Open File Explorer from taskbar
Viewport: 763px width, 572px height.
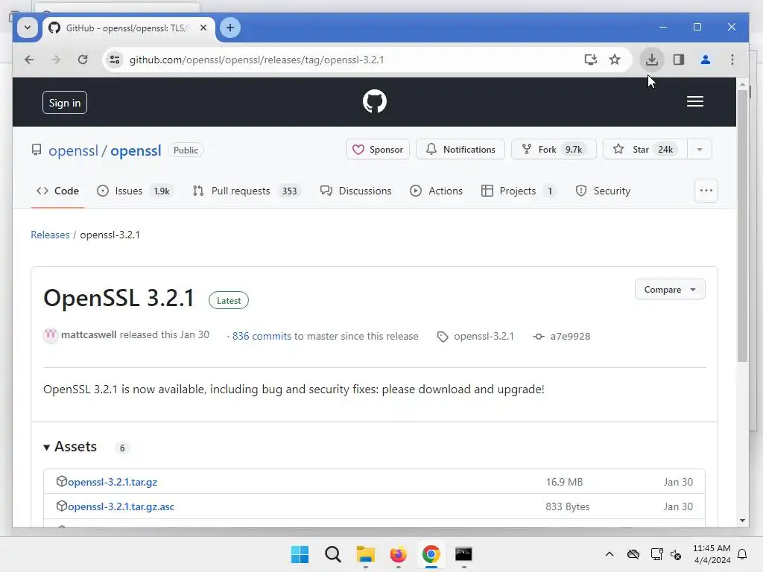tap(365, 554)
